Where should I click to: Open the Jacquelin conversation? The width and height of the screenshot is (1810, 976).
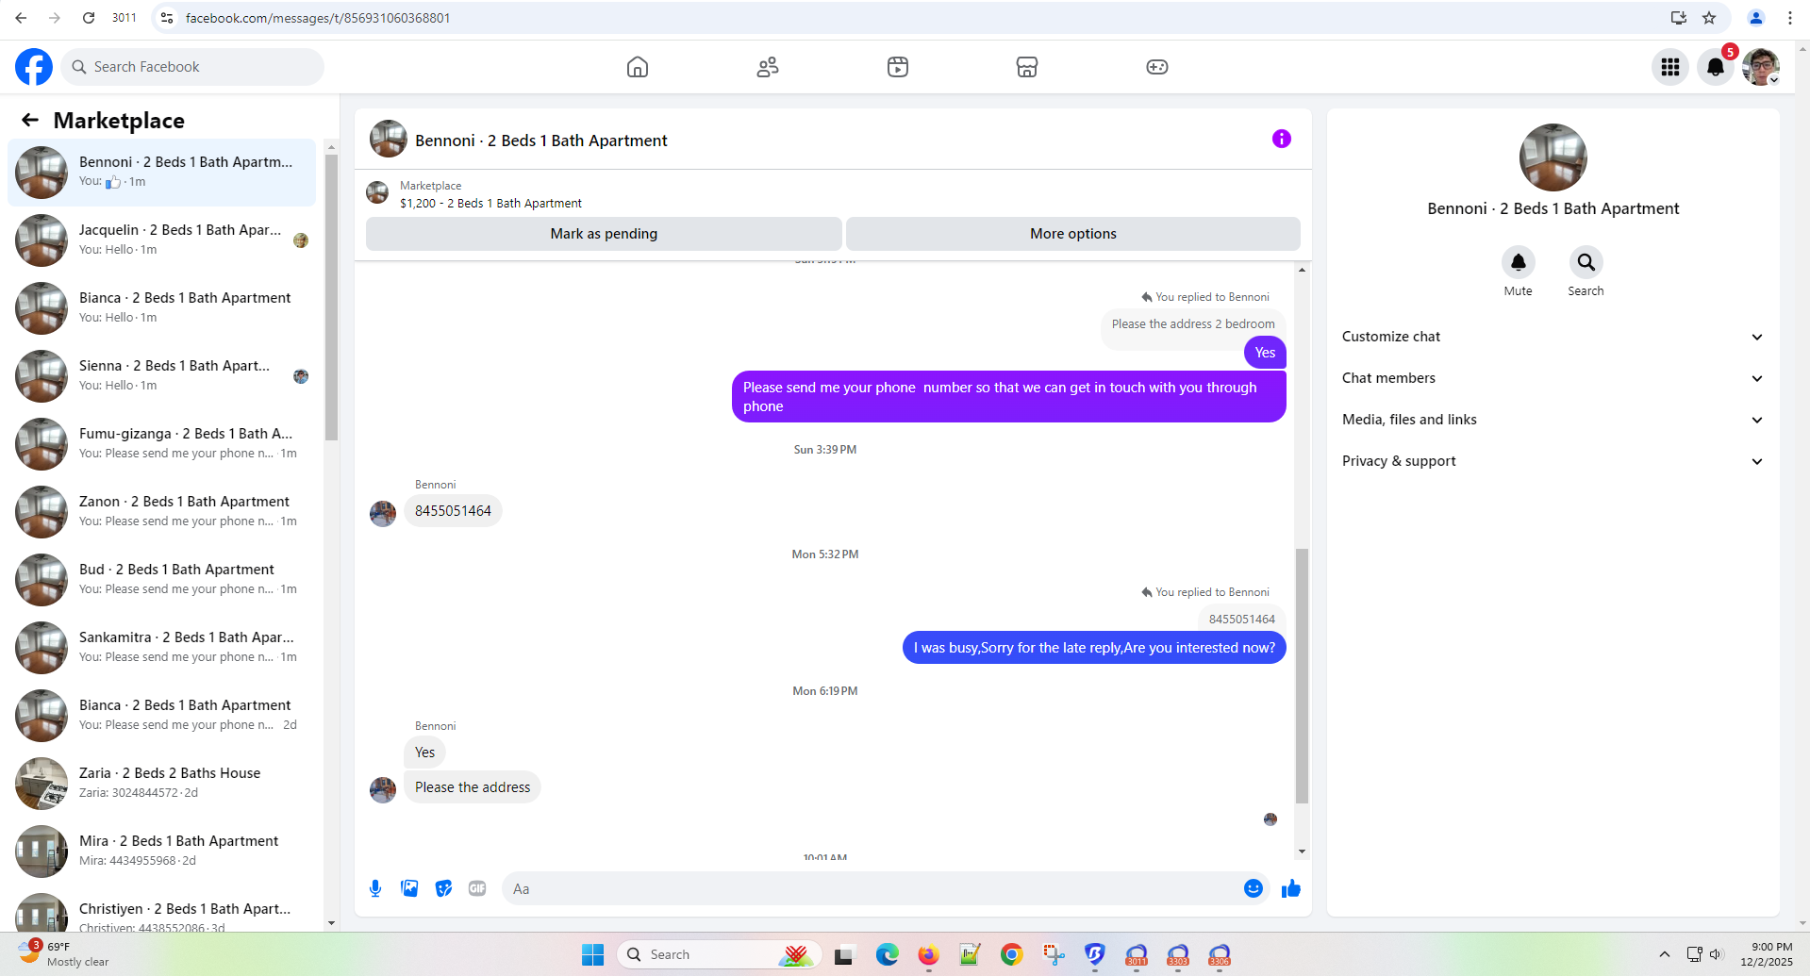click(162, 240)
